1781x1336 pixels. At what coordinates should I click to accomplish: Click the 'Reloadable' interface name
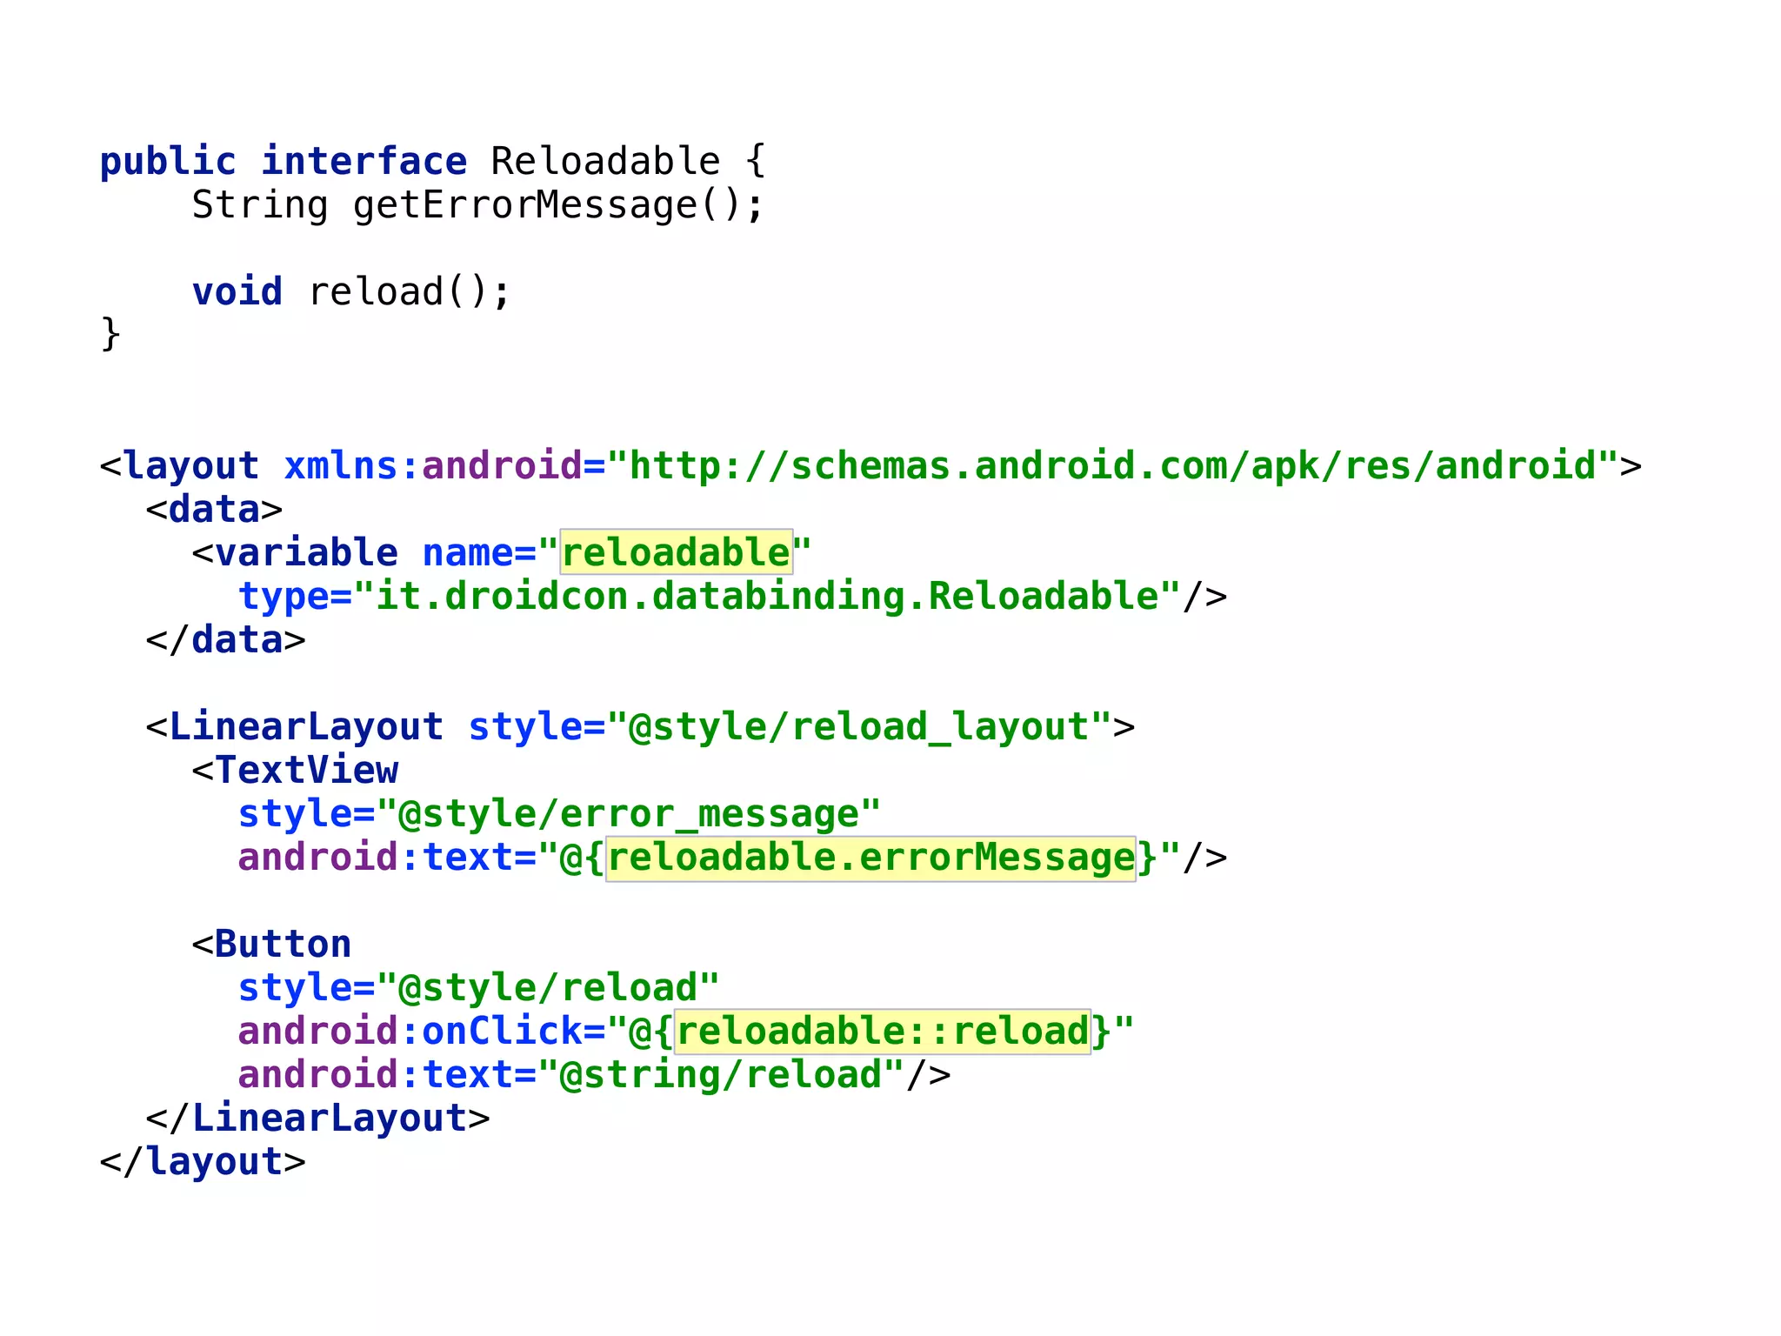click(x=605, y=162)
